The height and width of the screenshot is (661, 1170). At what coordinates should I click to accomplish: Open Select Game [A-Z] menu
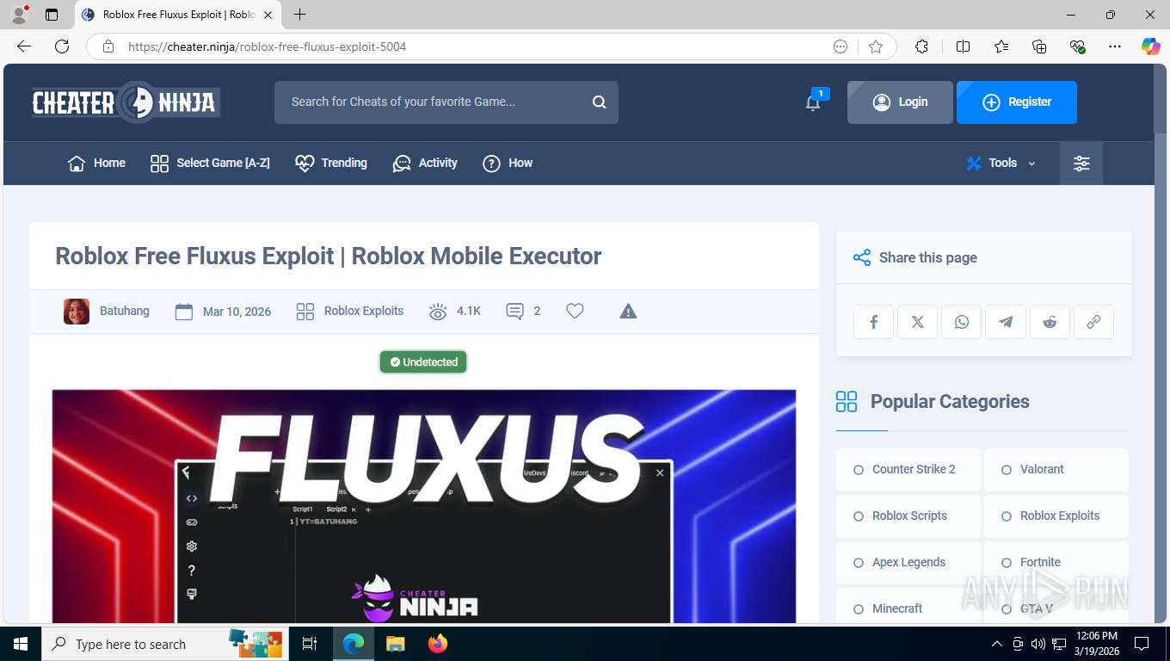point(210,164)
